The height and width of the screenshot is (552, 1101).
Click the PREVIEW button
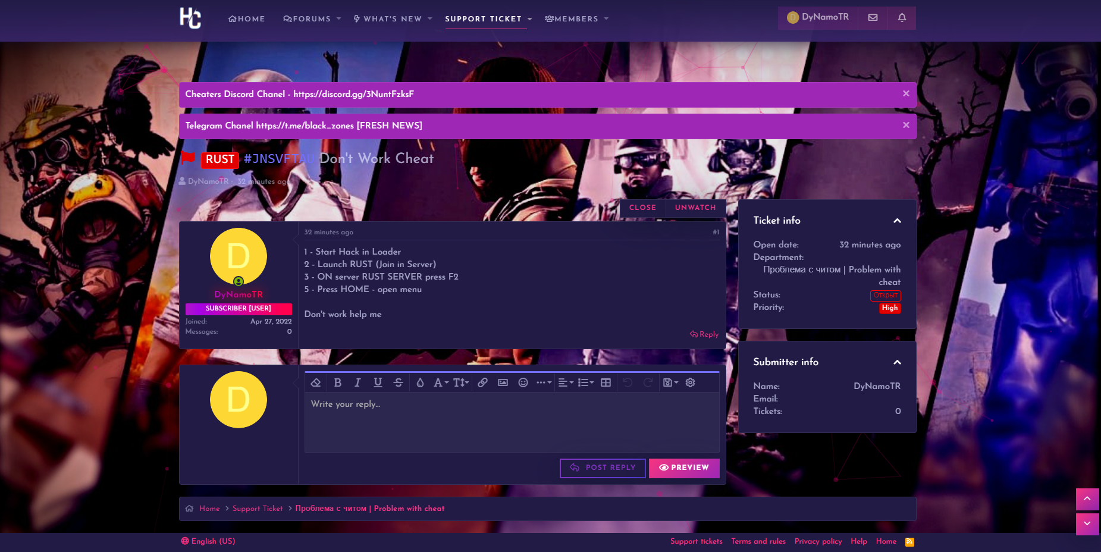[684, 468]
